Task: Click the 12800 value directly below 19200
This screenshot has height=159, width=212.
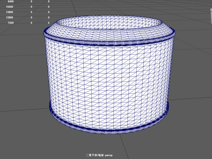Action: click(x=10, y=12)
